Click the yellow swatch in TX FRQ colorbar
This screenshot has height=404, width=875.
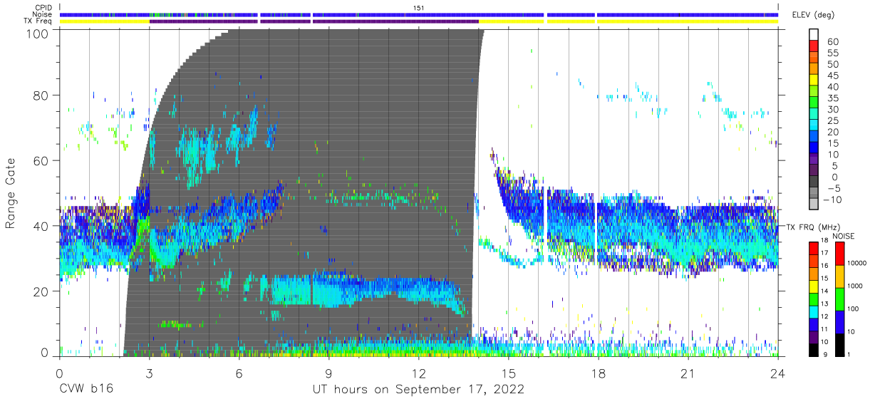coord(814,285)
